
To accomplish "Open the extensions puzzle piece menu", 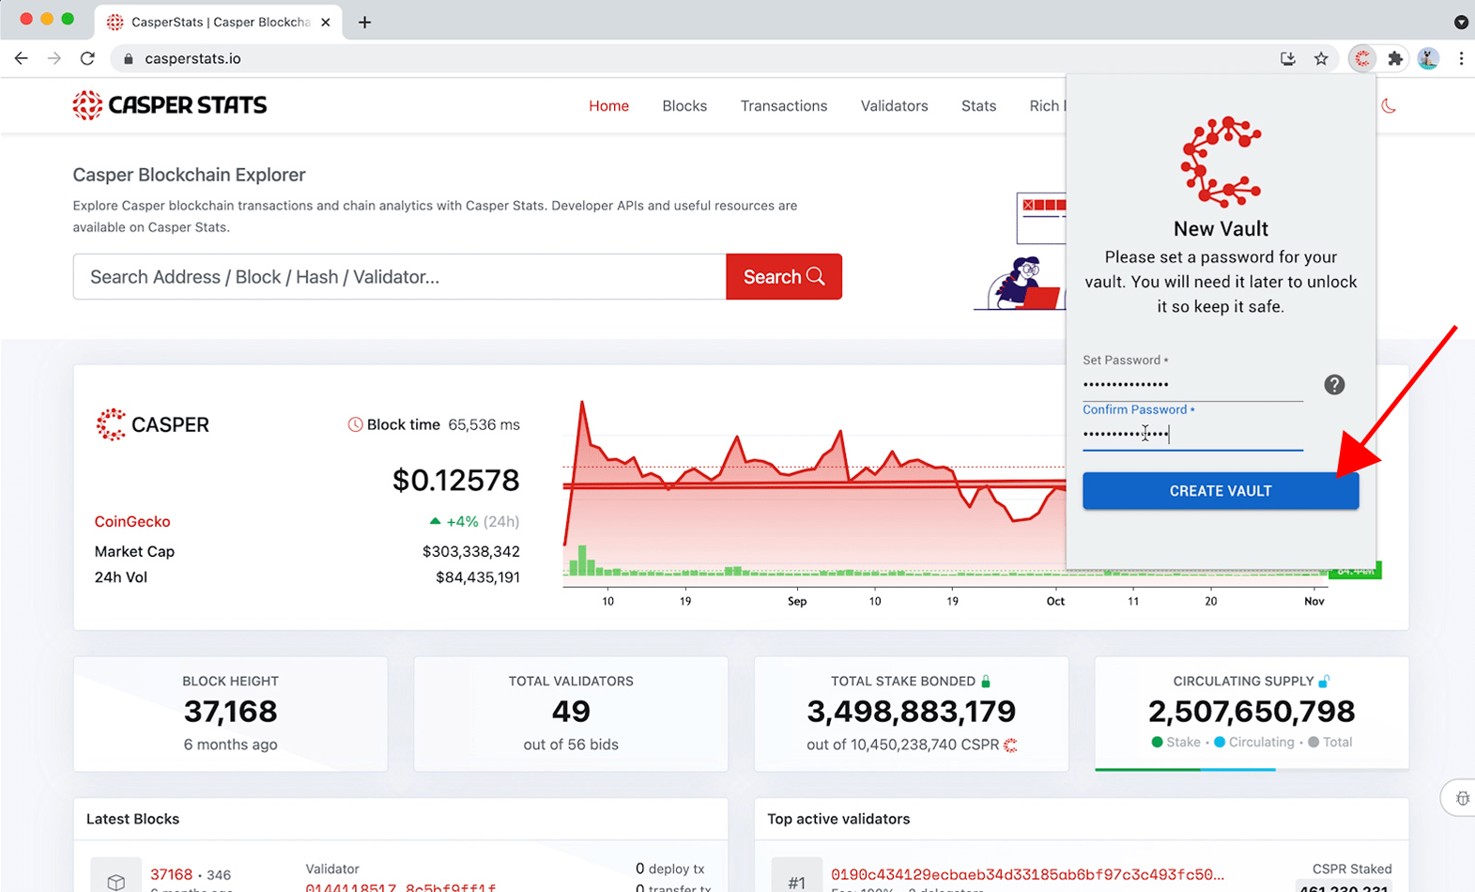I will (1395, 58).
